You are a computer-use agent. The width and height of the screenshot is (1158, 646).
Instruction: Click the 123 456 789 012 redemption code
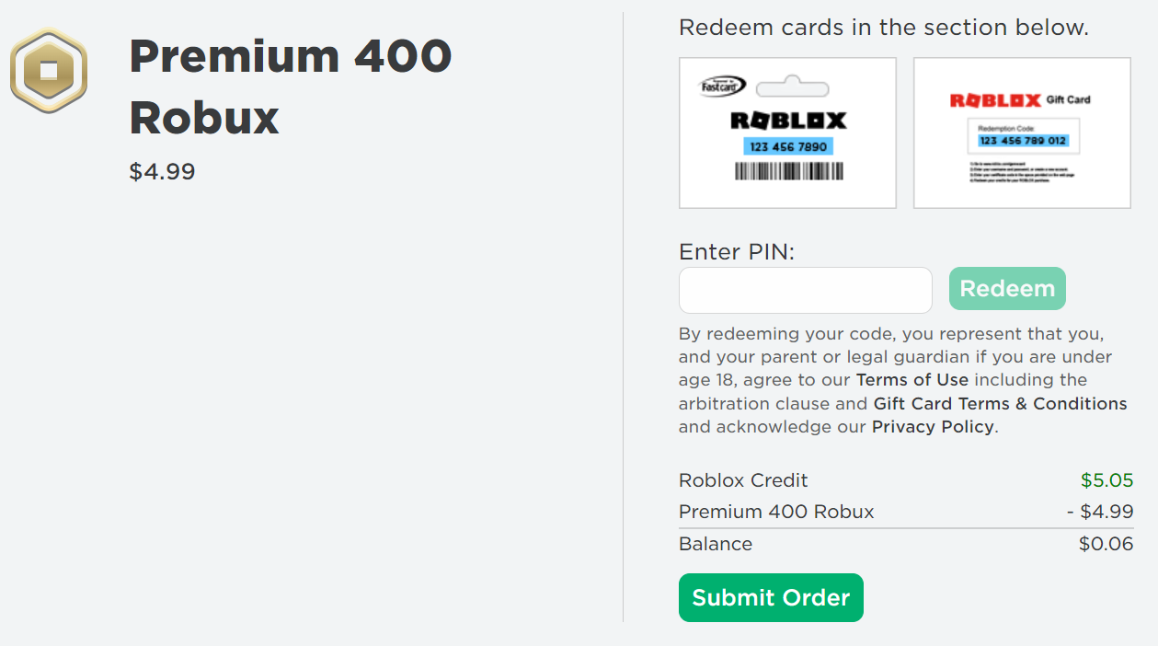click(1023, 141)
